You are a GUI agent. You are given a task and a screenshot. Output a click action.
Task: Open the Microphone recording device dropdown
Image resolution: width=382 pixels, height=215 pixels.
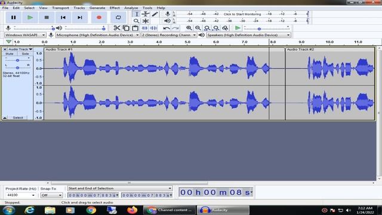pyautogui.click(x=97, y=35)
